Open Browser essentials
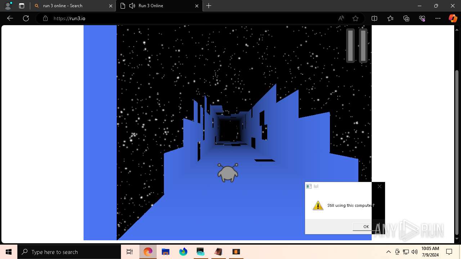Screen dimensions: 461x259 tap(422, 18)
